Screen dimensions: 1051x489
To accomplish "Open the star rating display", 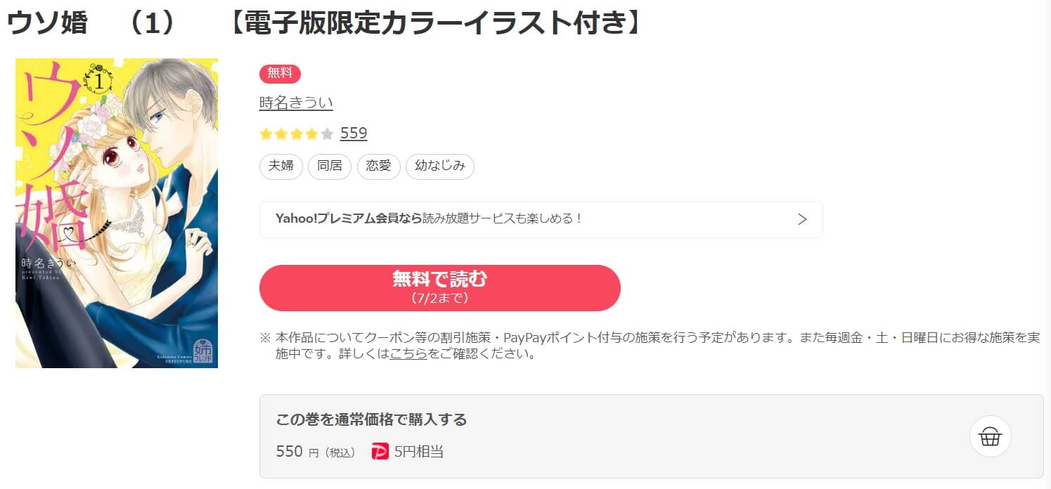I will coord(297,133).
